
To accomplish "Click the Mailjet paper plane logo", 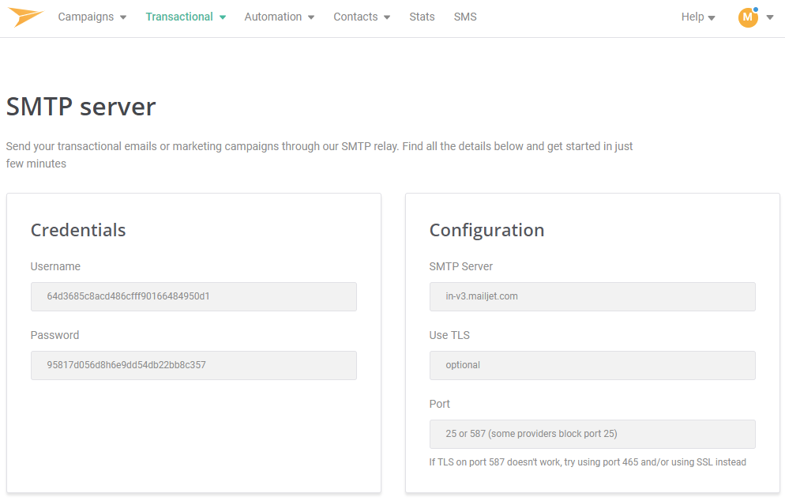I will tap(26, 17).
